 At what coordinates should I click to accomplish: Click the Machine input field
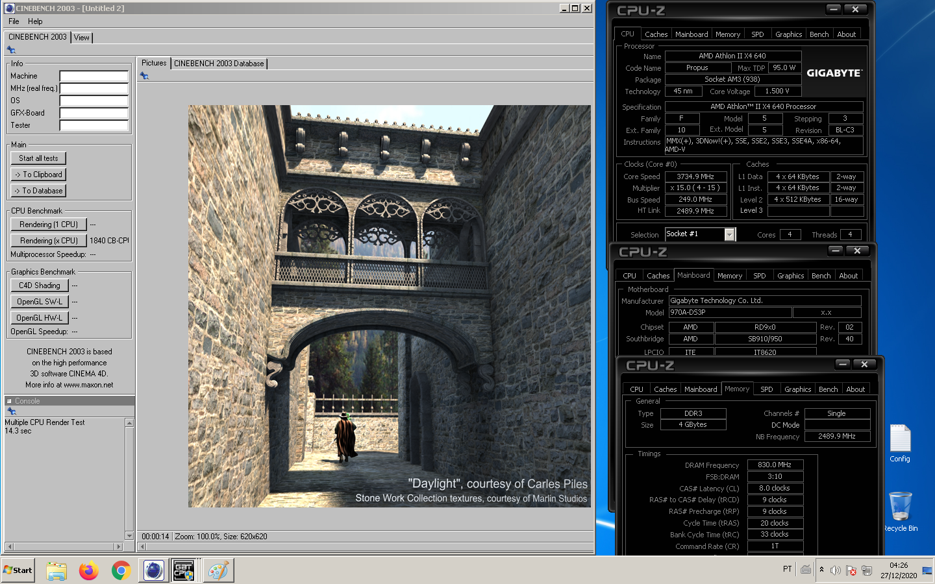click(94, 76)
